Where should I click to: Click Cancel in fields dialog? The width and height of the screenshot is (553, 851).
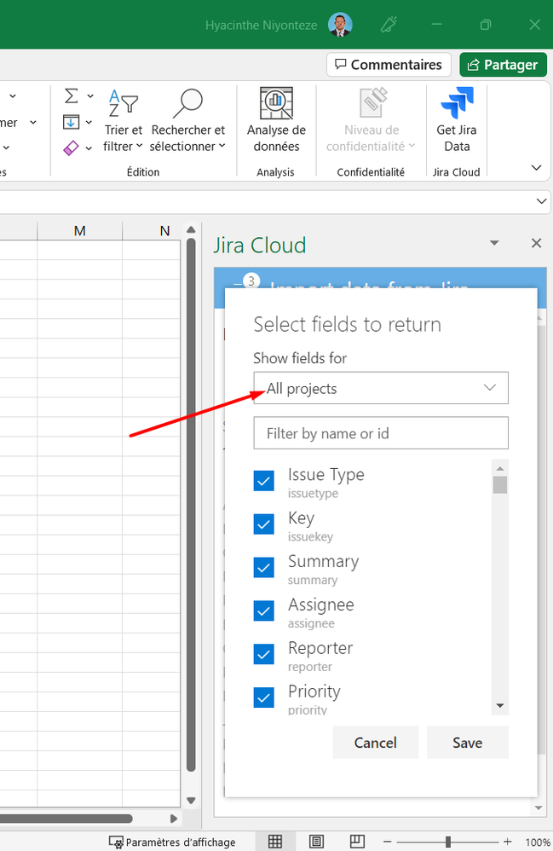[376, 743]
